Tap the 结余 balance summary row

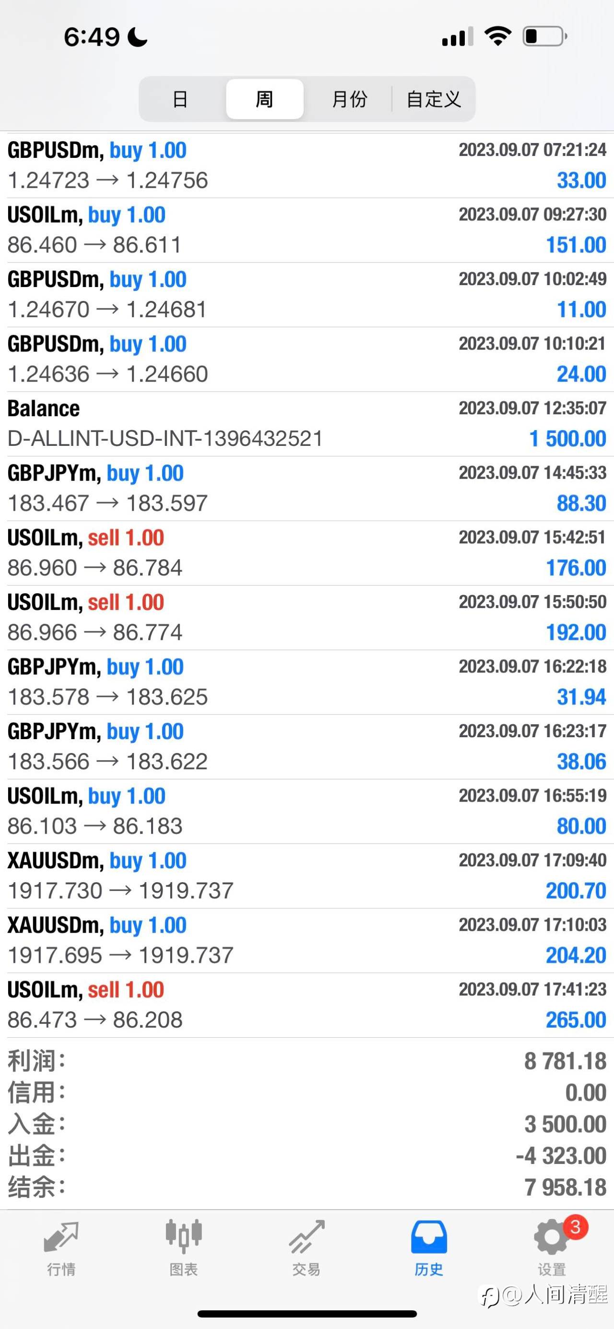tap(307, 1187)
